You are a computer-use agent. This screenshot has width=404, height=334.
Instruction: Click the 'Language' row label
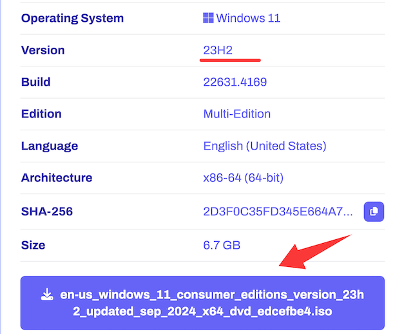click(x=50, y=146)
